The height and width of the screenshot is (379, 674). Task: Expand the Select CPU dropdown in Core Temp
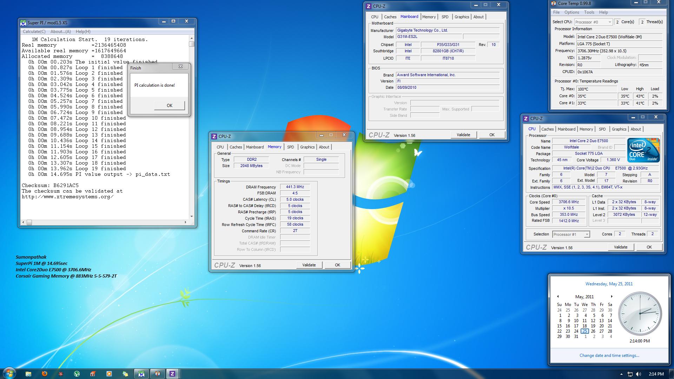pyautogui.click(x=593, y=22)
